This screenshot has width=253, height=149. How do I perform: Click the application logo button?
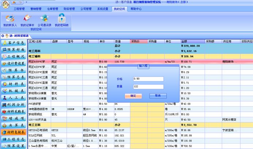coord(5,4)
